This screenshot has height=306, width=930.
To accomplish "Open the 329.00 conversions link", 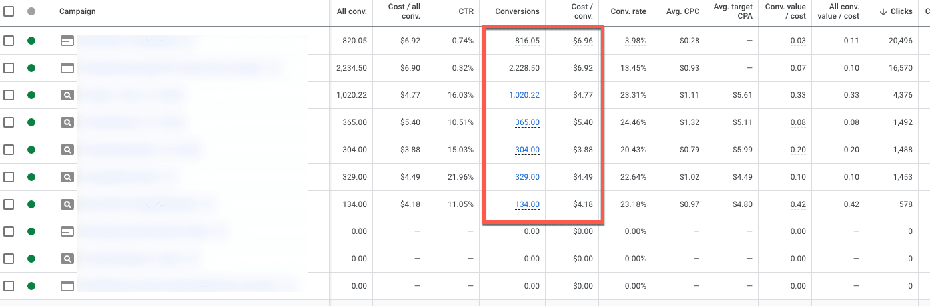I will (x=527, y=177).
